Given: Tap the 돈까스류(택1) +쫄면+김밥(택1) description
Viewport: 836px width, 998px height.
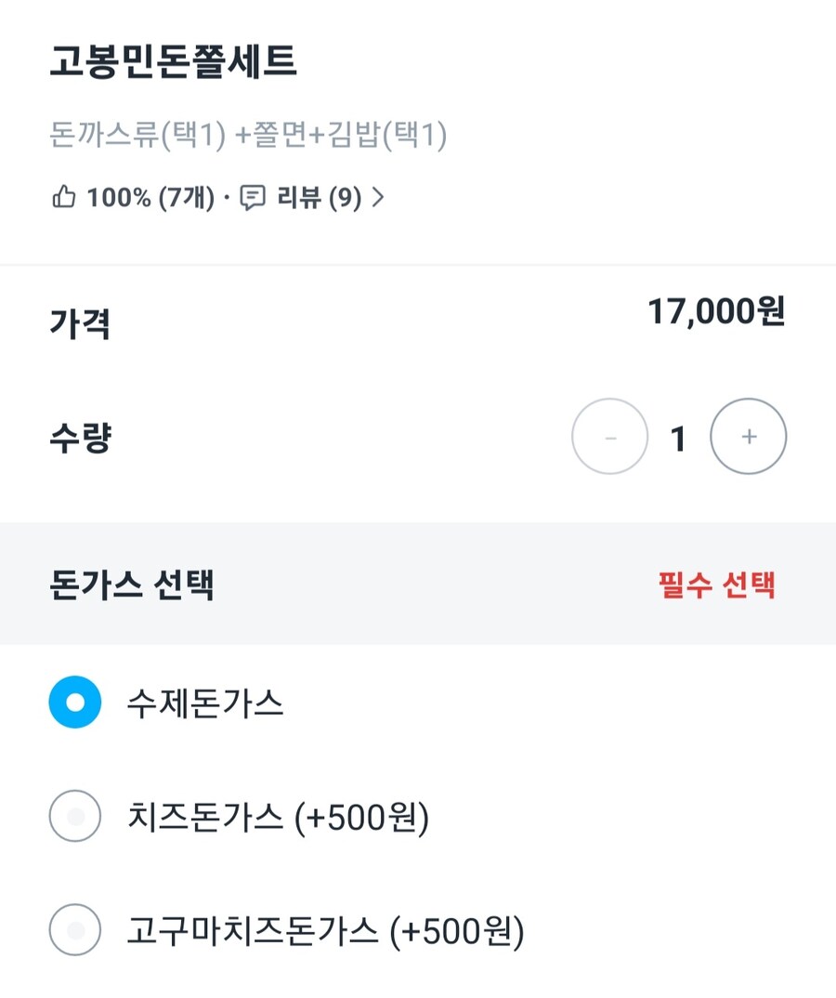Looking at the screenshot, I should click(x=248, y=136).
